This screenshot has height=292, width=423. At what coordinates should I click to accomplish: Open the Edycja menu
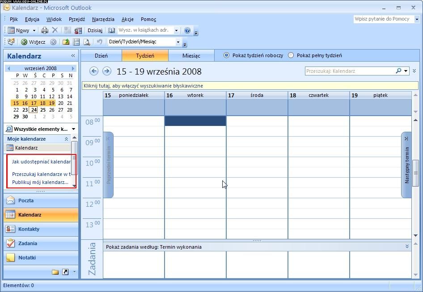pos(32,19)
